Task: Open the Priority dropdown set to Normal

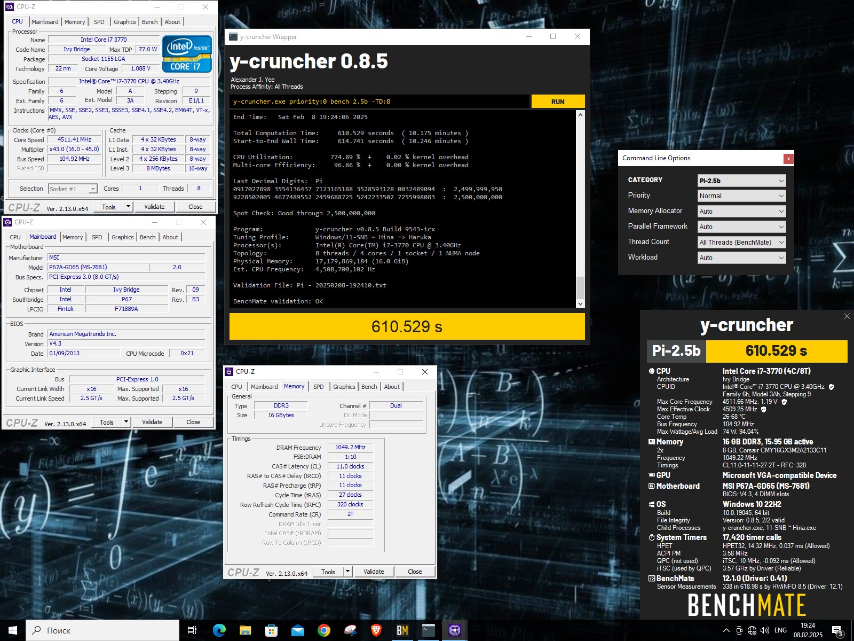Action: pyautogui.click(x=741, y=196)
